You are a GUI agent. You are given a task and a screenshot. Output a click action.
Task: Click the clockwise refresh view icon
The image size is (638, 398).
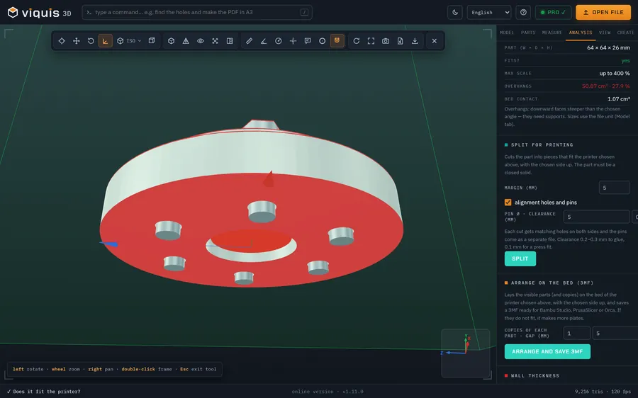(357, 40)
